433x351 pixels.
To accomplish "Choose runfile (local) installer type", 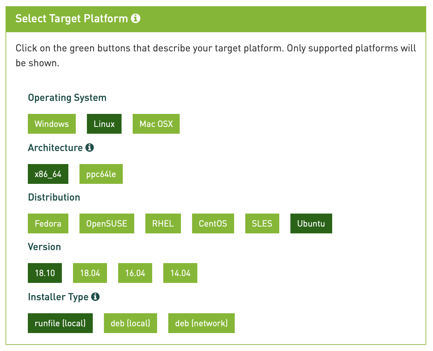I will tap(60, 323).
